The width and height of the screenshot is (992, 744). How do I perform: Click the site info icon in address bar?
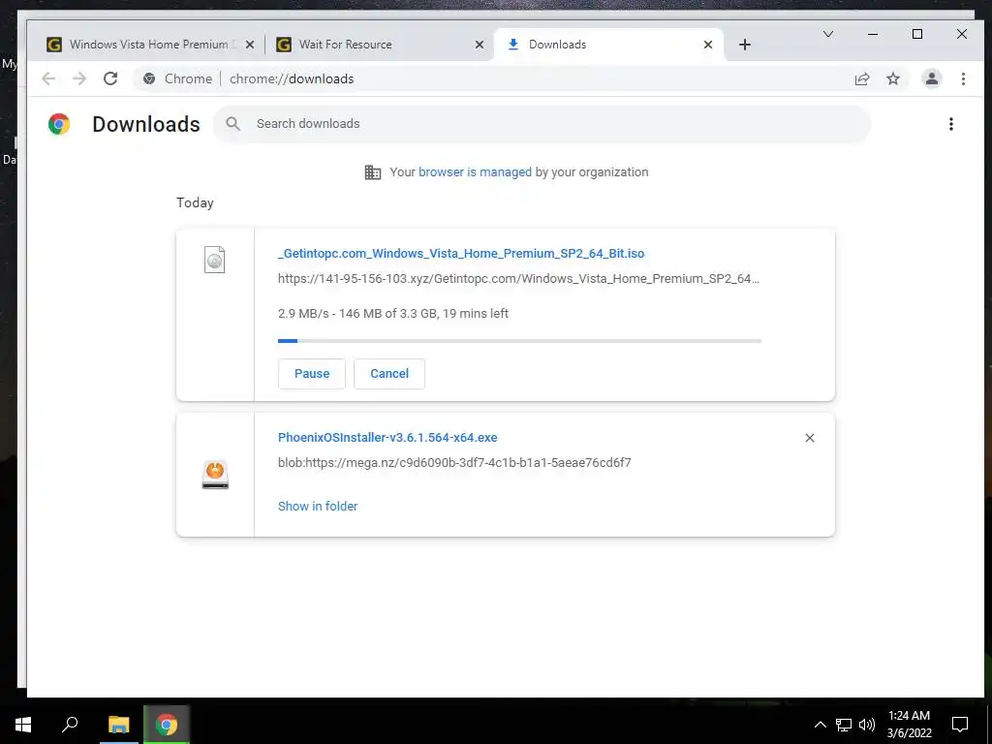(x=149, y=79)
